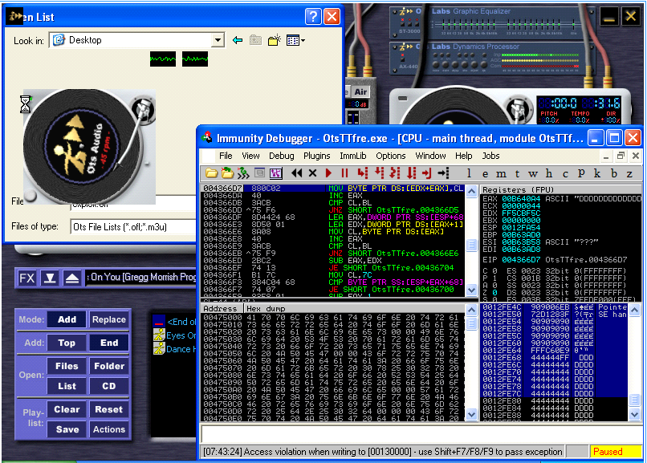The height and width of the screenshot is (463, 647).
Task: Open a file in Immunity Debugger toolbar
Action: pyautogui.click(x=212, y=173)
